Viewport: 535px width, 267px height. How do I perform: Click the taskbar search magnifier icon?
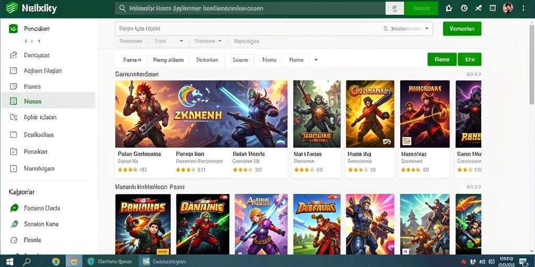point(27,262)
